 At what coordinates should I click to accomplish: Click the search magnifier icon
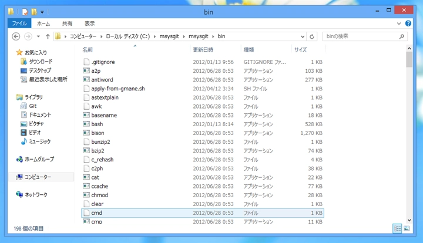[x=402, y=36]
